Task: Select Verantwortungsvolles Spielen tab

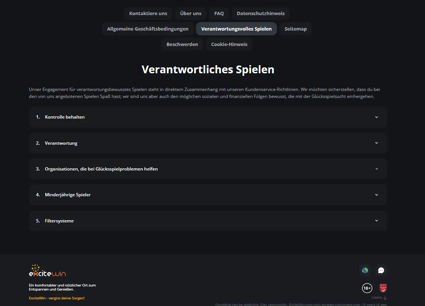Action: pos(236,29)
